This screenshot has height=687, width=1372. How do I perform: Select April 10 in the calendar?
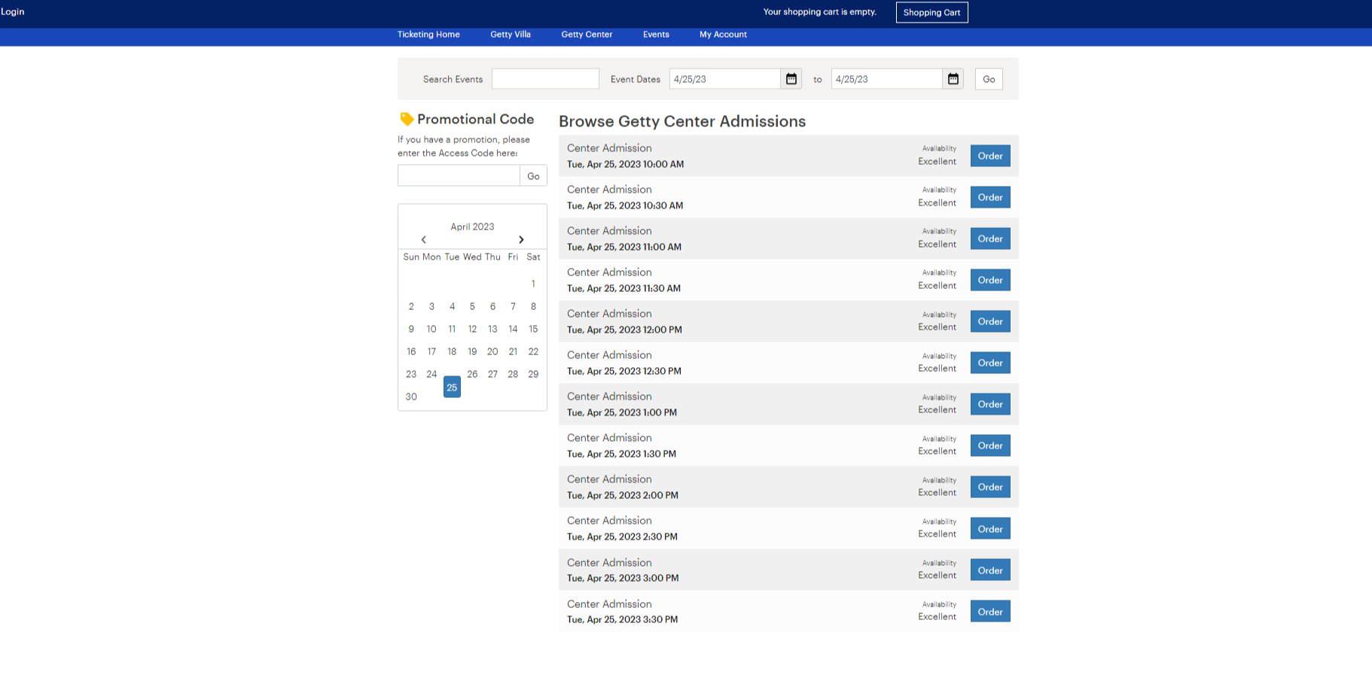coord(431,329)
